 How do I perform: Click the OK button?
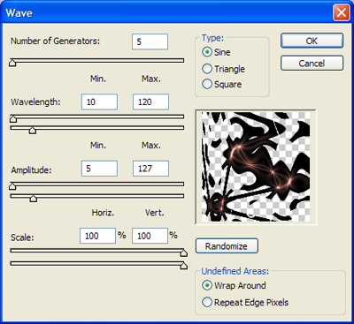(x=312, y=41)
